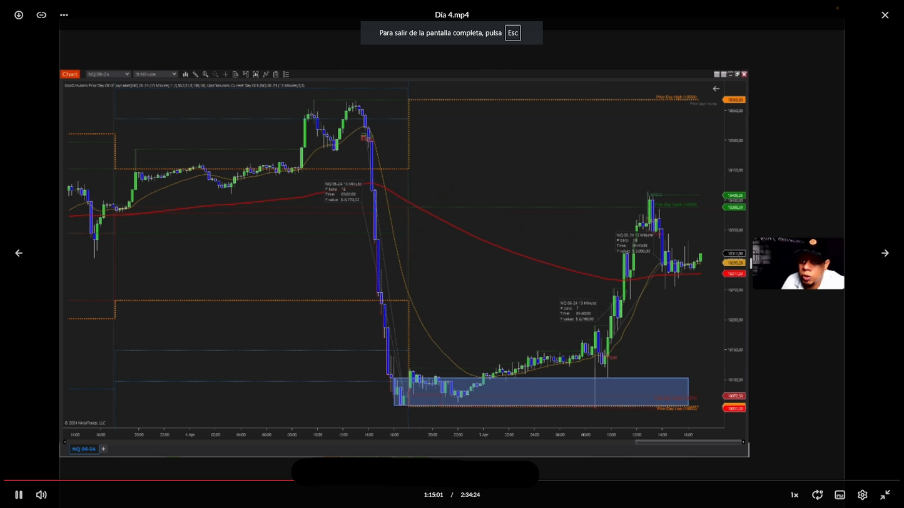This screenshot has width=904, height=508.
Task: Click the orange 18568,00 price marker
Action: point(734,100)
